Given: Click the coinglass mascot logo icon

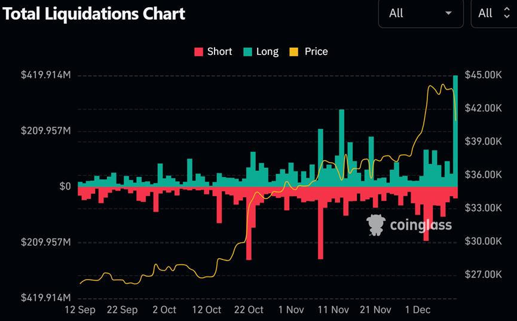Looking at the screenshot, I should [376, 225].
